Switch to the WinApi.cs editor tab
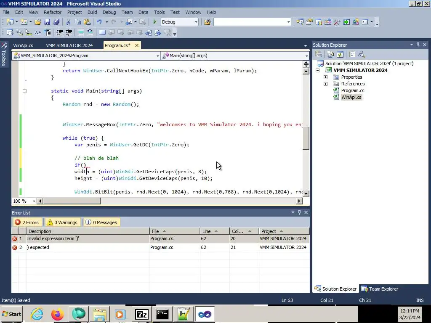431x323 pixels. tap(23, 45)
